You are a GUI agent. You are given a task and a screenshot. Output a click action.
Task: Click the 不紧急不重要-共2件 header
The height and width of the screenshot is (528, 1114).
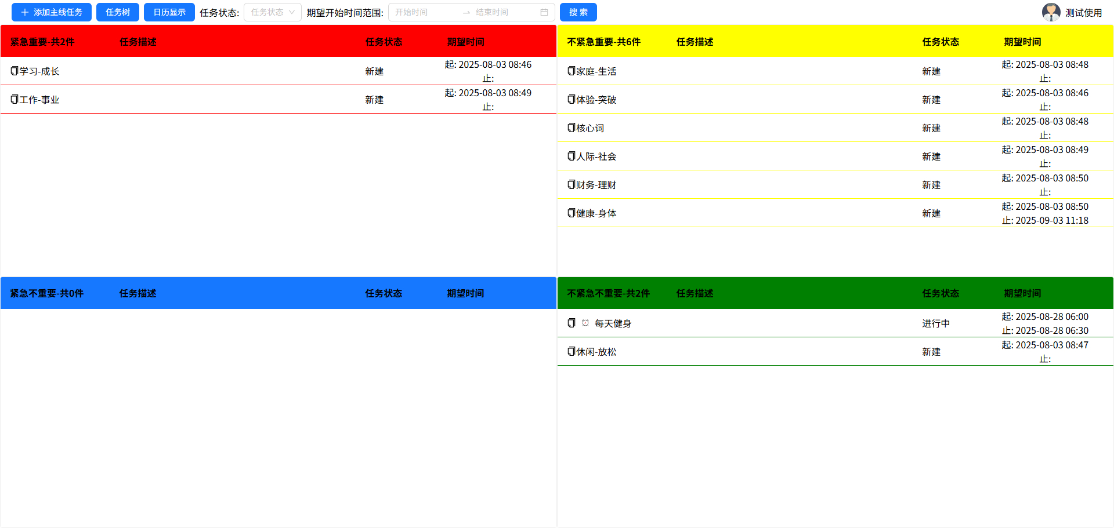pyautogui.click(x=609, y=293)
